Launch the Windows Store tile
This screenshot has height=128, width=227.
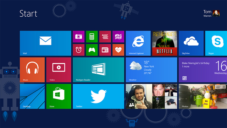pyautogui.click(x=59, y=96)
